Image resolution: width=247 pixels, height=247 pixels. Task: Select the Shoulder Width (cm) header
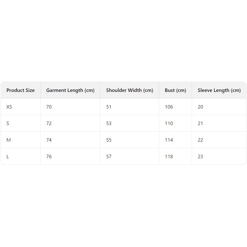coord(129,90)
